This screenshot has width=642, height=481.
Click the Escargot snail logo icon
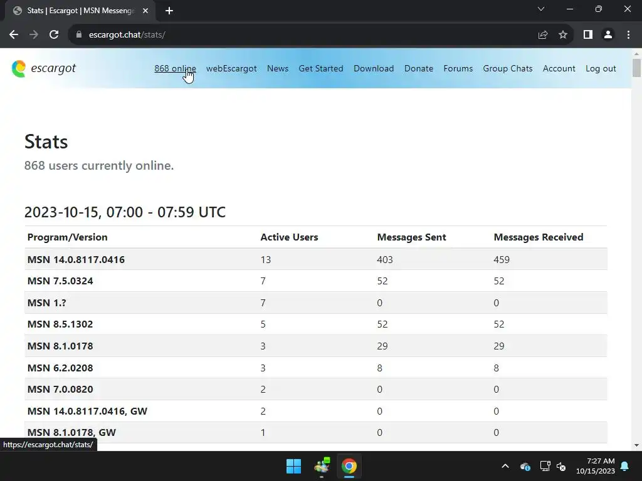[19, 69]
